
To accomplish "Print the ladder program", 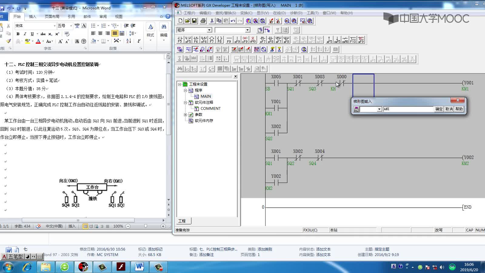I will [203, 21].
